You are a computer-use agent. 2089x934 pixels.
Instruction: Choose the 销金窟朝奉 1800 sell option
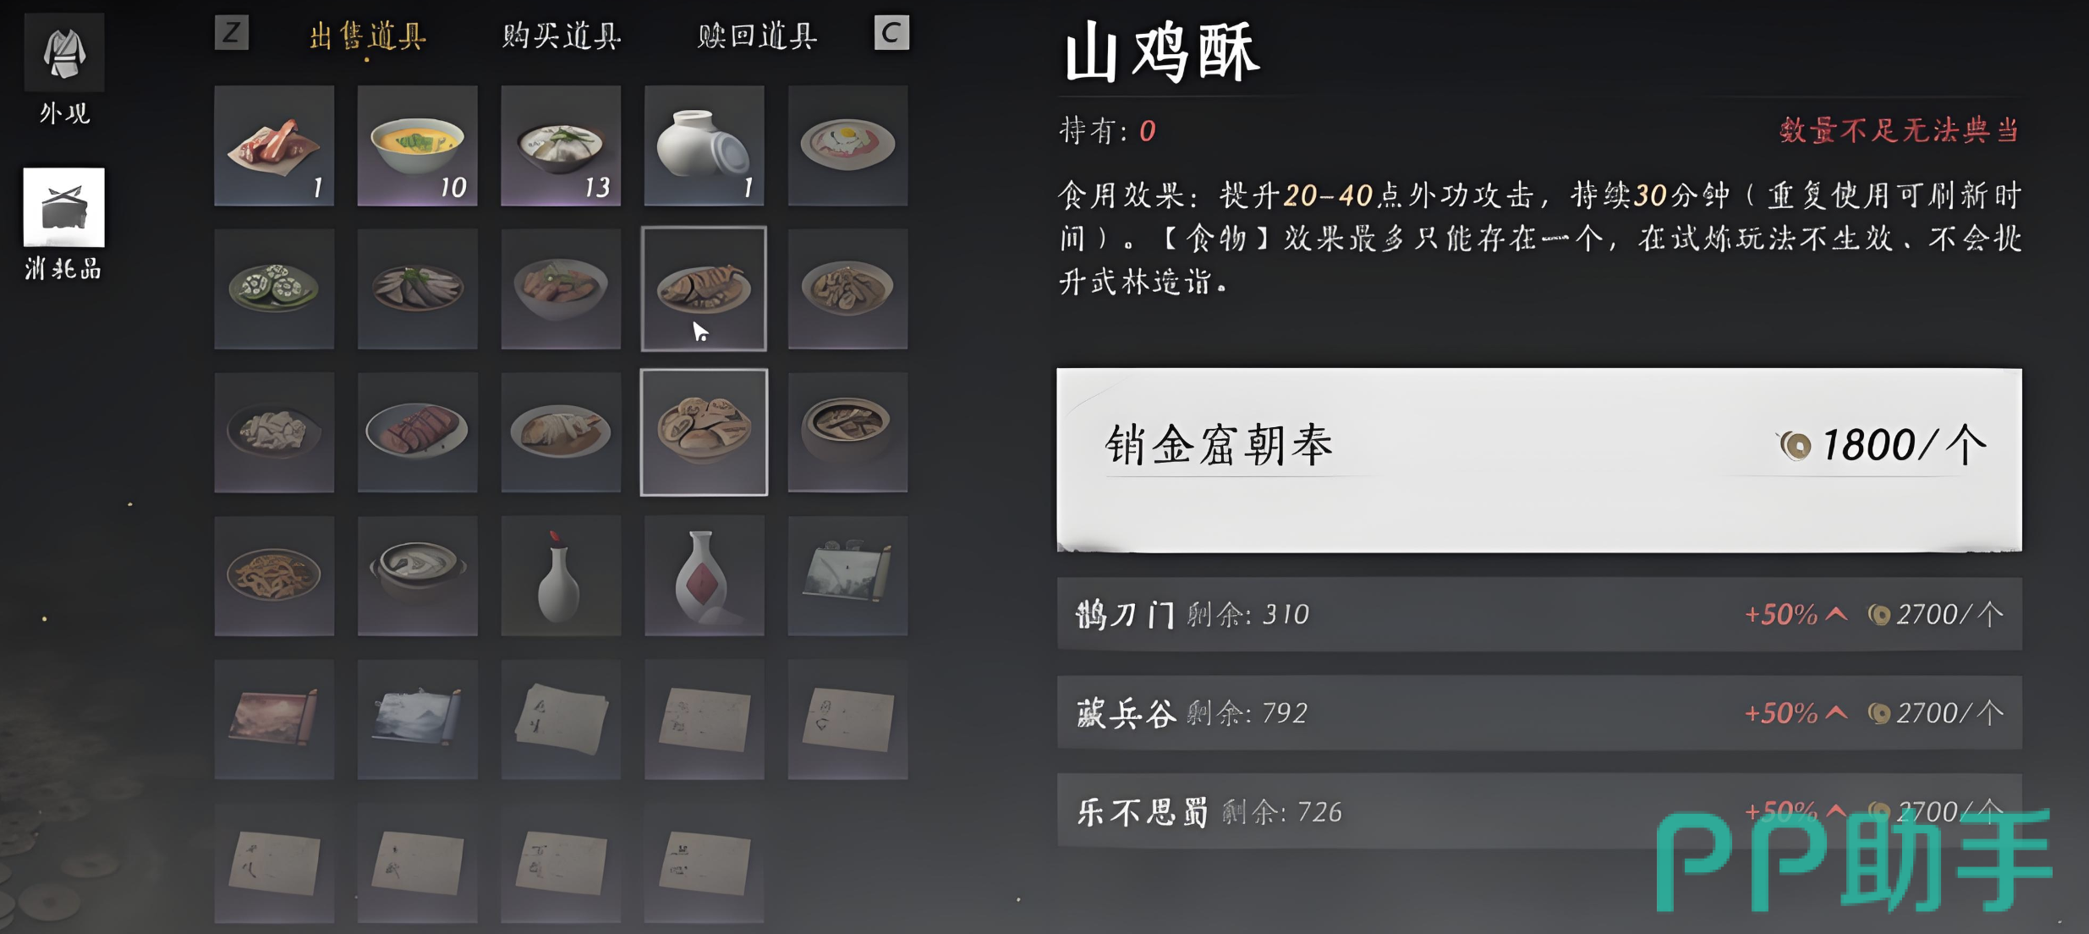(1539, 459)
